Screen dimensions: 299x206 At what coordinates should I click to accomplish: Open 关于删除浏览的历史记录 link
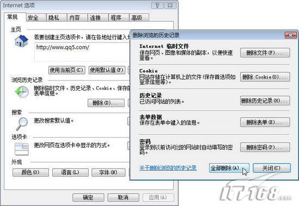click(168, 168)
